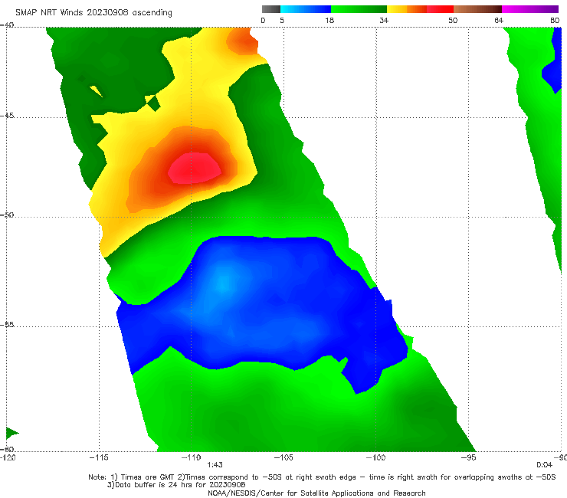
Task: Click the '-115' longitude axis label
Action: pyautogui.click(x=99, y=457)
